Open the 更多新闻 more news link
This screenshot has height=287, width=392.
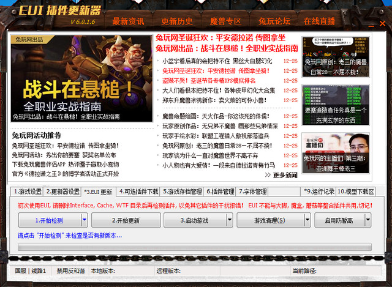click(x=285, y=176)
